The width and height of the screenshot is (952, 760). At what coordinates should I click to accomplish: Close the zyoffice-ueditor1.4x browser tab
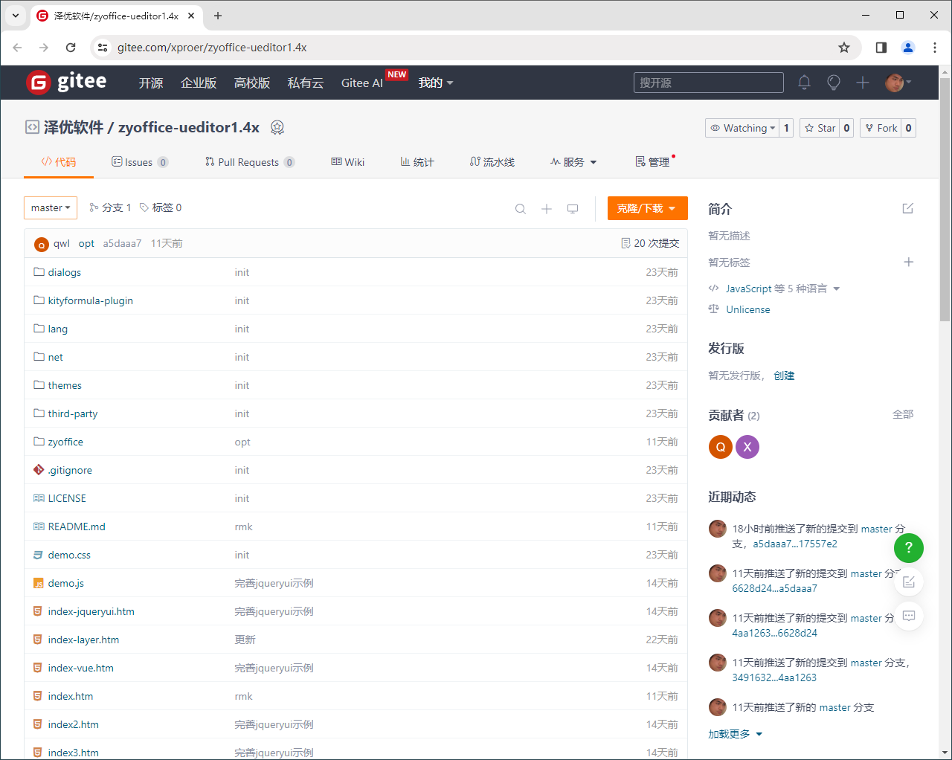(191, 16)
